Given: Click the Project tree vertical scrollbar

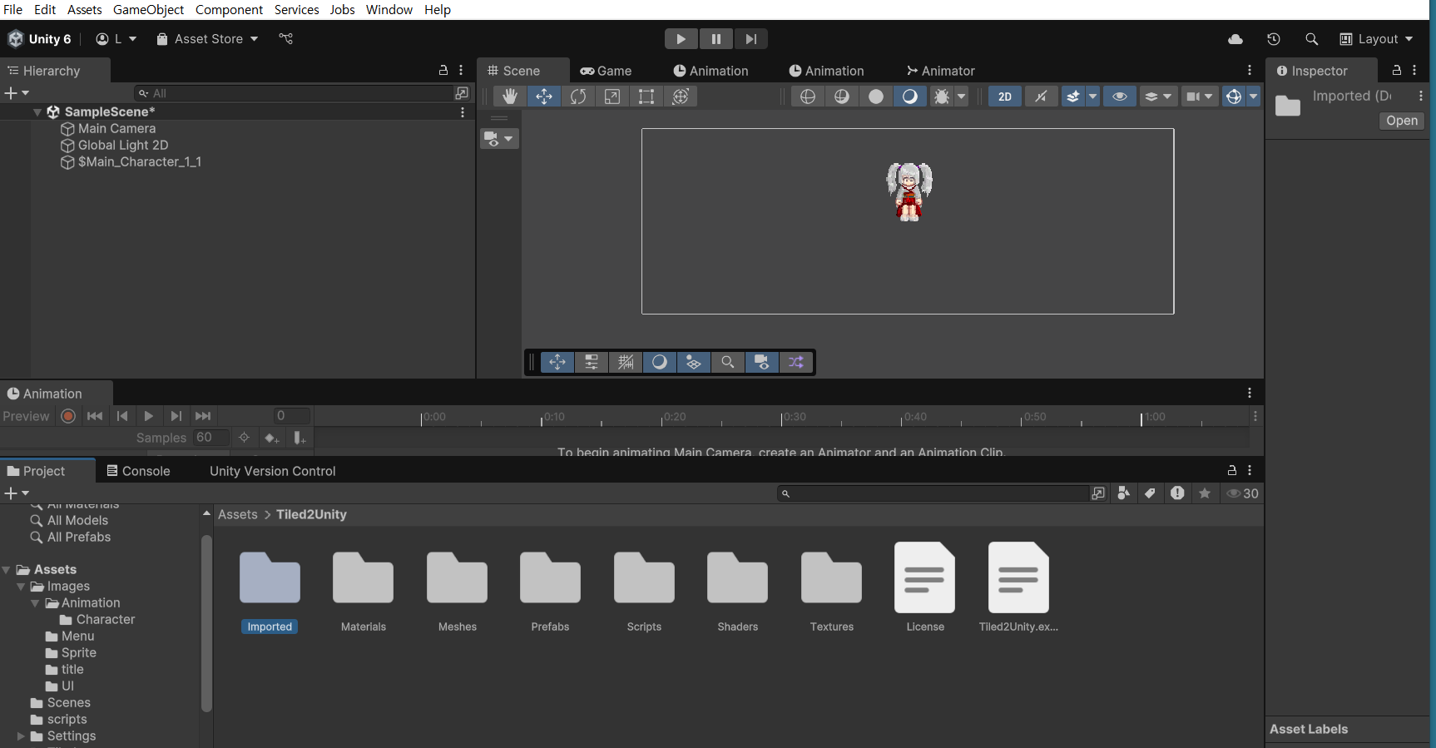Looking at the screenshot, I should click(206, 624).
